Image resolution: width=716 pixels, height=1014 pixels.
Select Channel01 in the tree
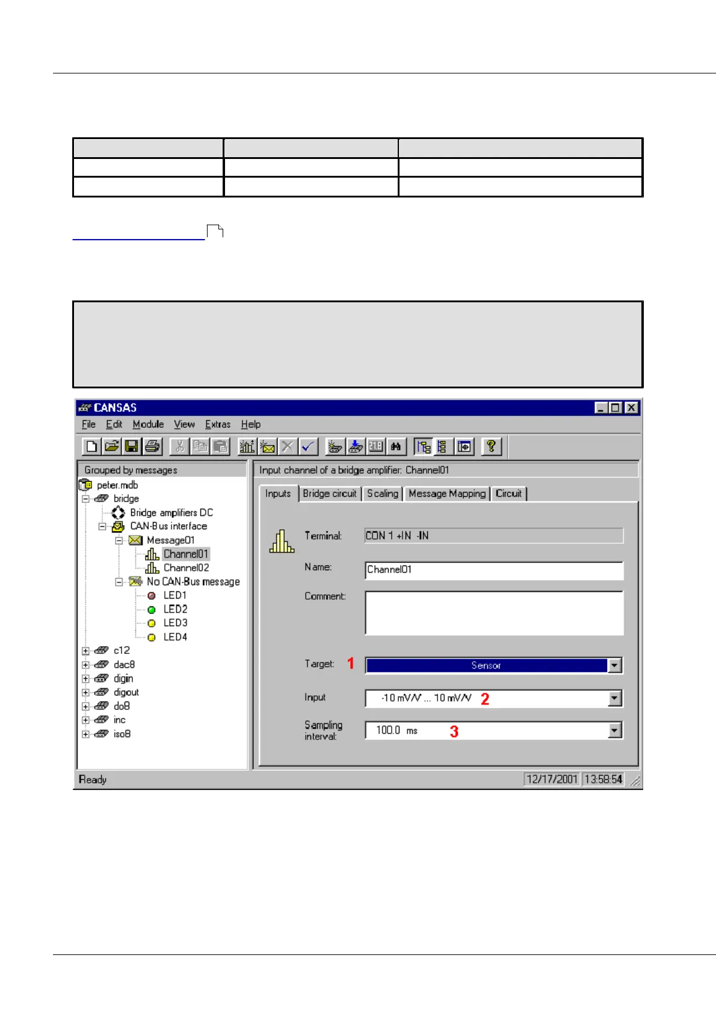(186, 554)
